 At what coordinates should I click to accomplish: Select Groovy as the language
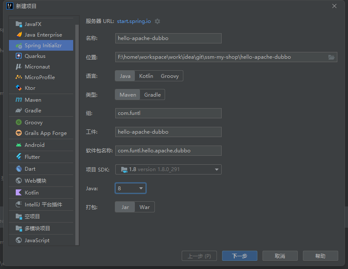pos(170,76)
